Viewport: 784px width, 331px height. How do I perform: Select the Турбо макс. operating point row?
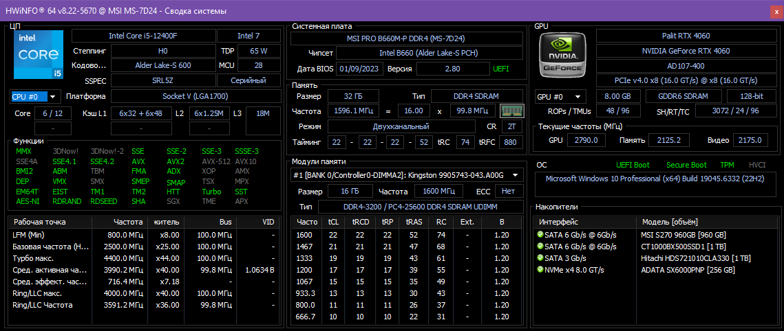(145, 258)
